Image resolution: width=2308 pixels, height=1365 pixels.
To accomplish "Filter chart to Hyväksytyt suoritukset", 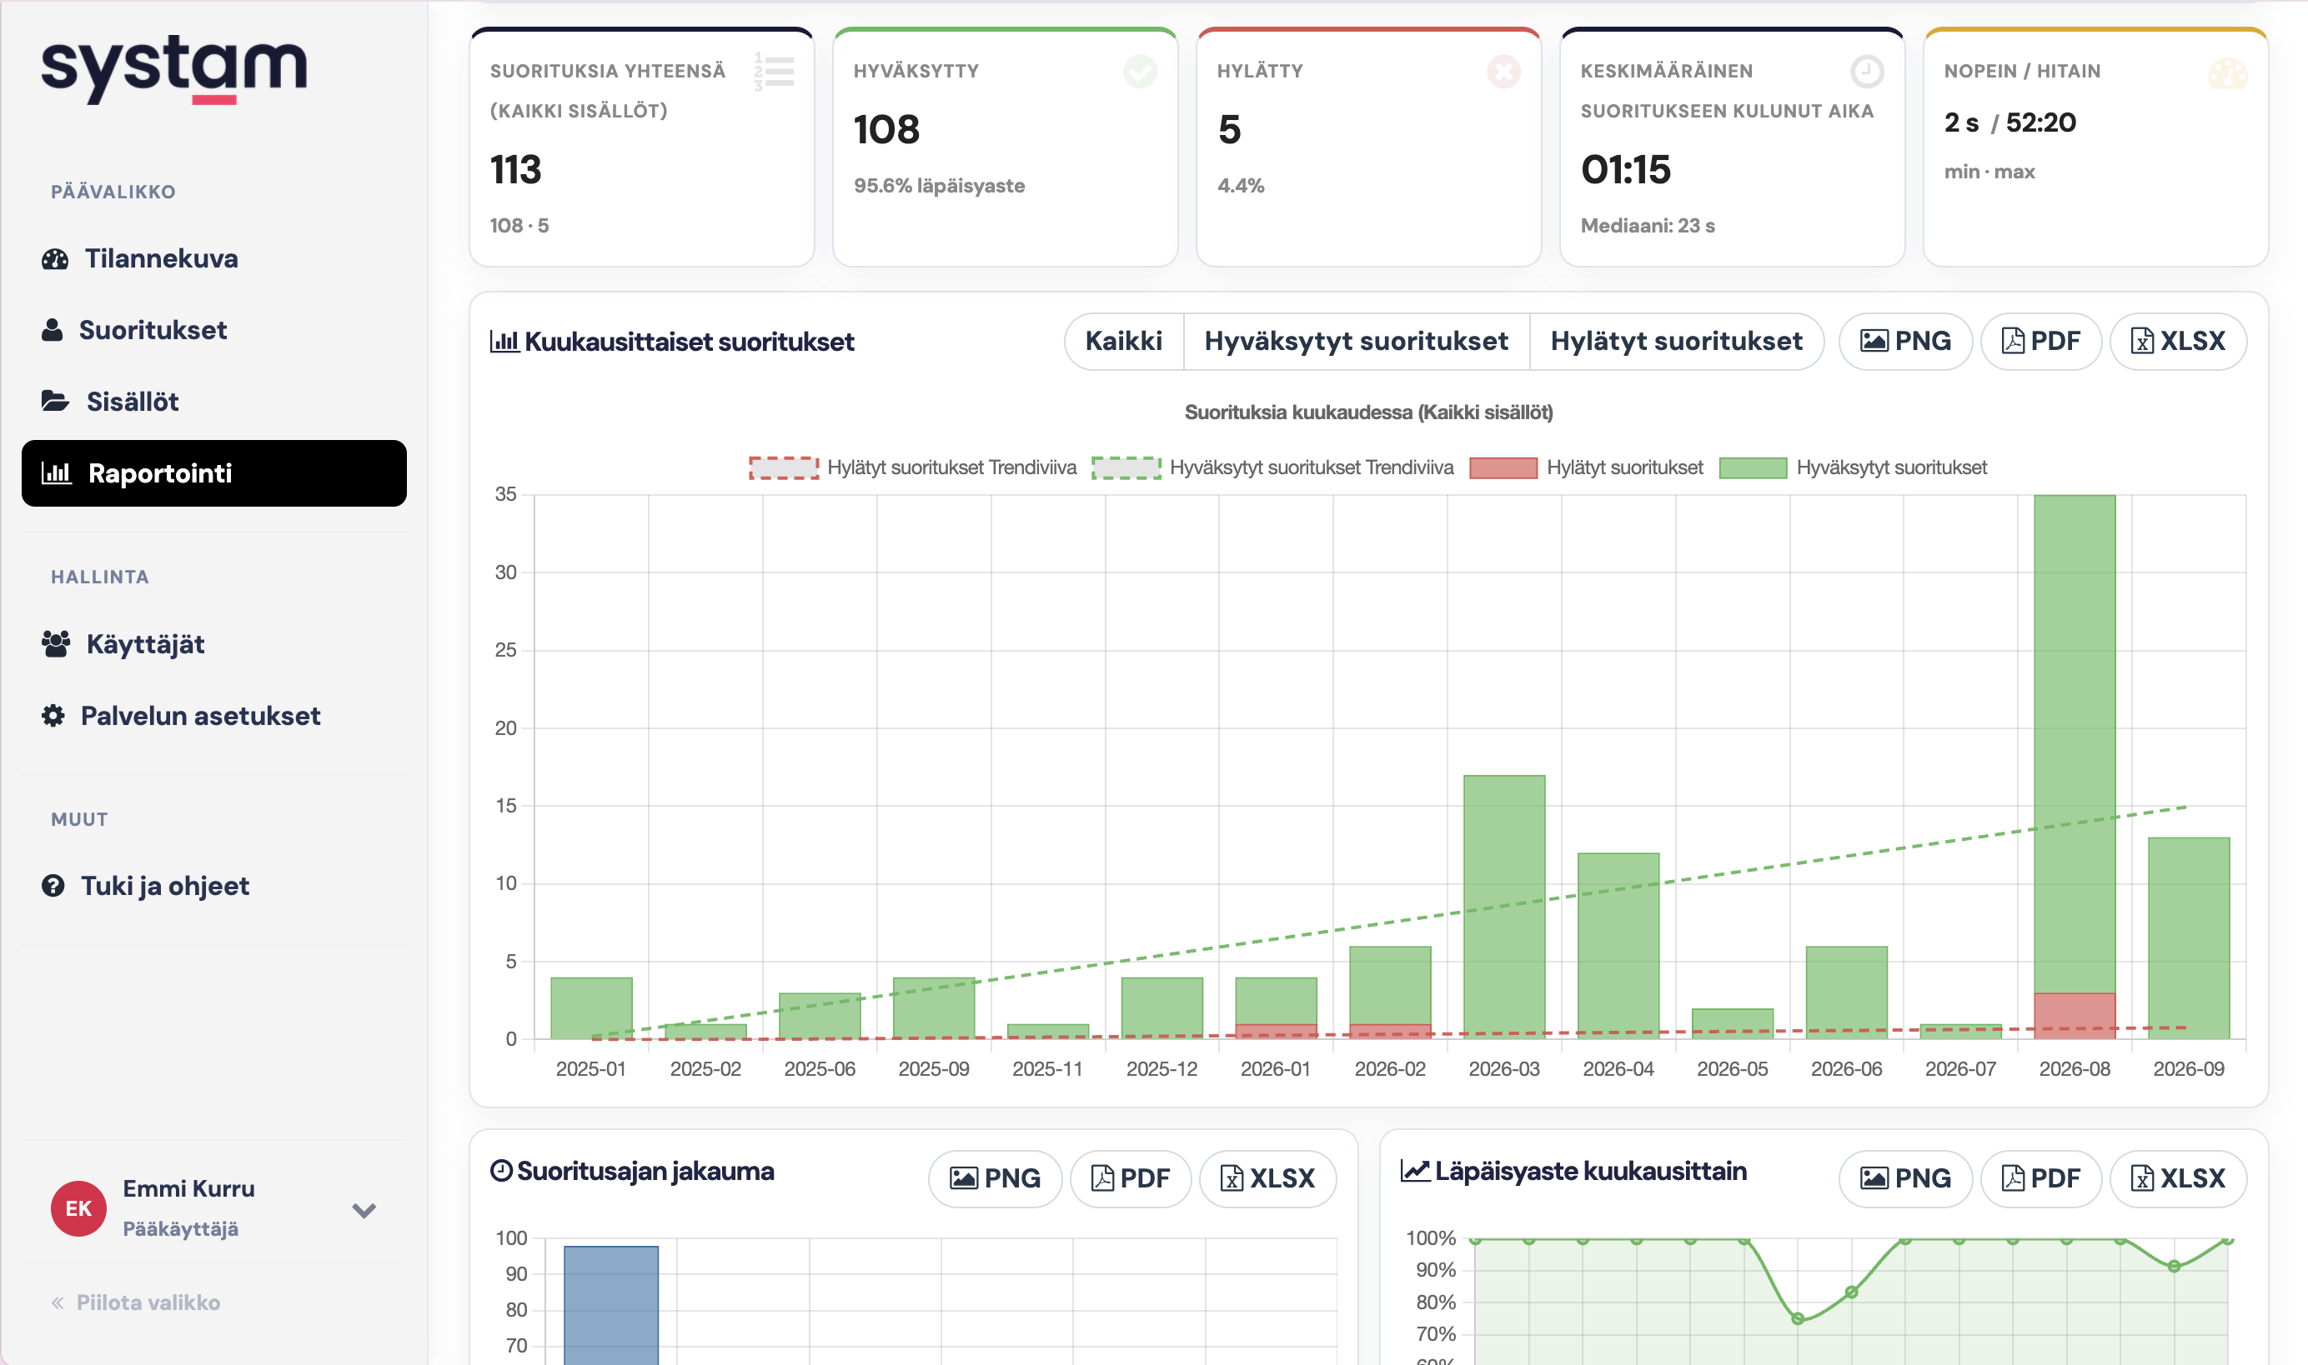I will click(x=1357, y=342).
